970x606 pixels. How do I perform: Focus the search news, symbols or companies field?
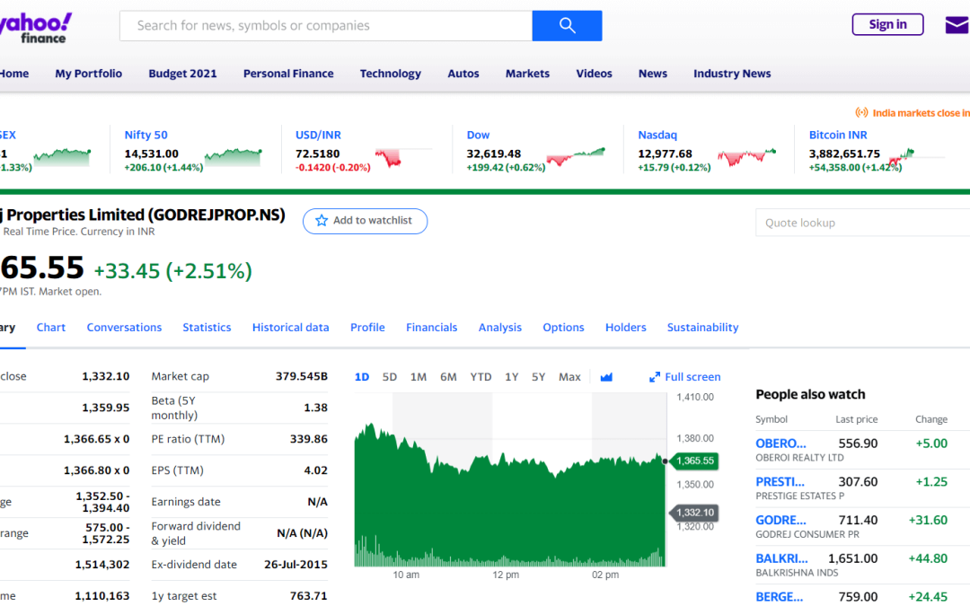click(326, 25)
